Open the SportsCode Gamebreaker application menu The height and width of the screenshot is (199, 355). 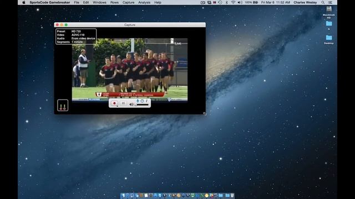pos(50,2)
